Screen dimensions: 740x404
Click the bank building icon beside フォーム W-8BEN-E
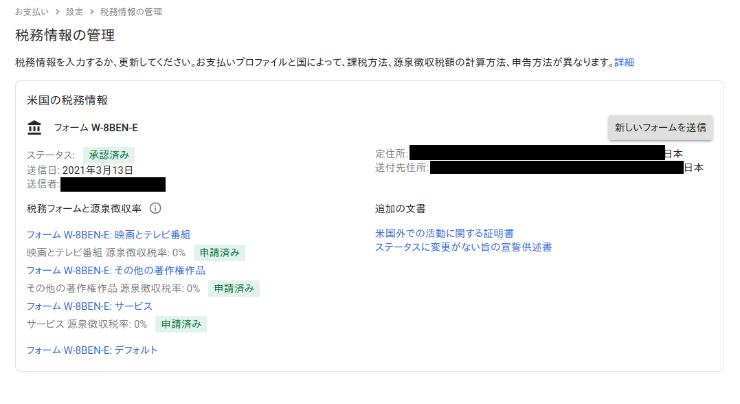[34, 128]
